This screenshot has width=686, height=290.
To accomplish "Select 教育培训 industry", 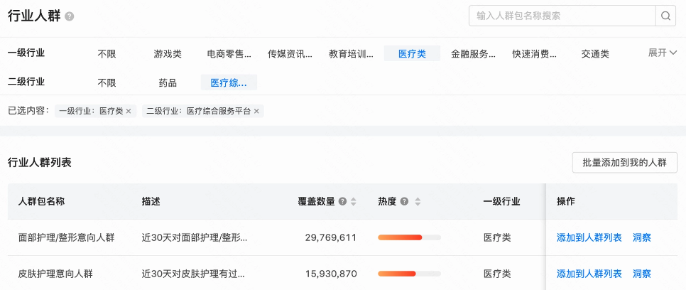I will coord(352,54).
